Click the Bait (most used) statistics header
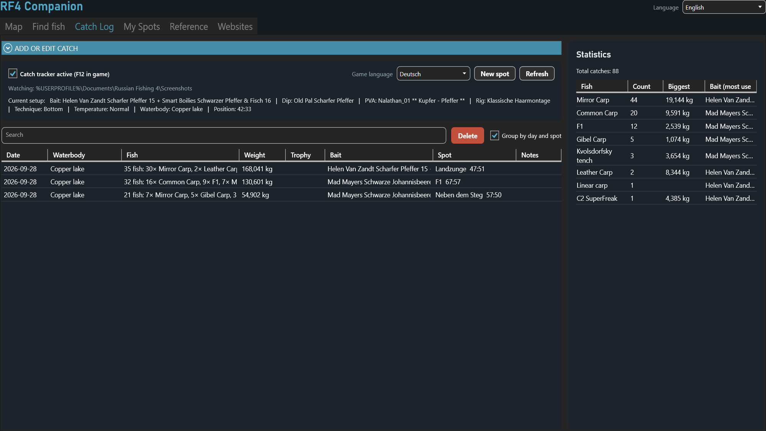766x431 pixels. point(731,87)
